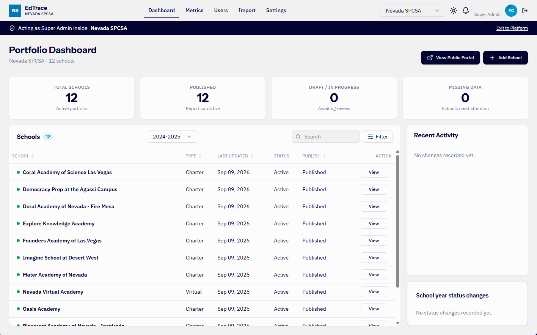This screenshot has width=537, height=335.
Task: Open the Dashboard tab
Action: point(162,11)
